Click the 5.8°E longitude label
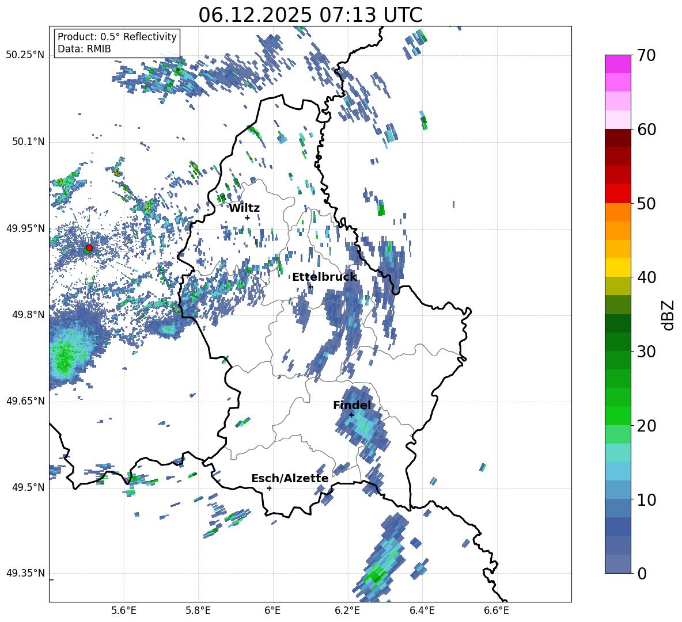The height and width of the screenshot is (622, 682). 198,610
